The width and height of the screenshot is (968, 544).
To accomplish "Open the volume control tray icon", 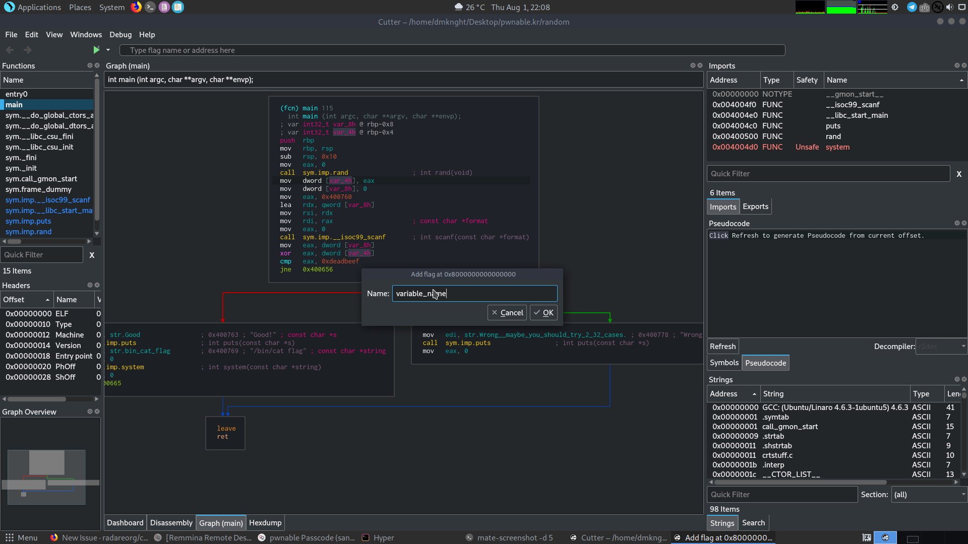I will [x=950, y=7].
